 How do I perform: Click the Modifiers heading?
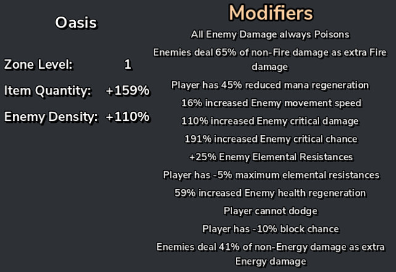271,13
